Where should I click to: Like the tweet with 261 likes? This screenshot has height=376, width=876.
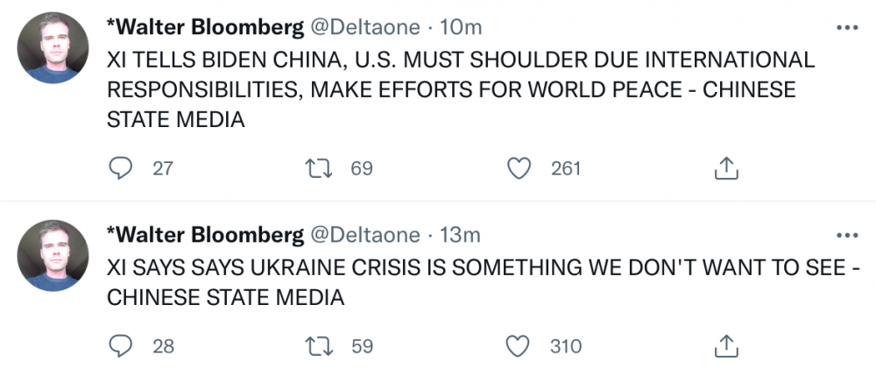522,168
